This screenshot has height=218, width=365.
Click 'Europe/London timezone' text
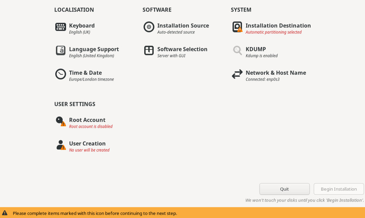click(x=91, y=79)
